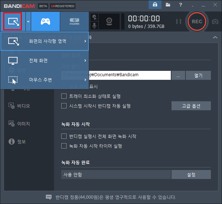
Task: Collapse the panel with the up chevron
Action: point(215,37)
